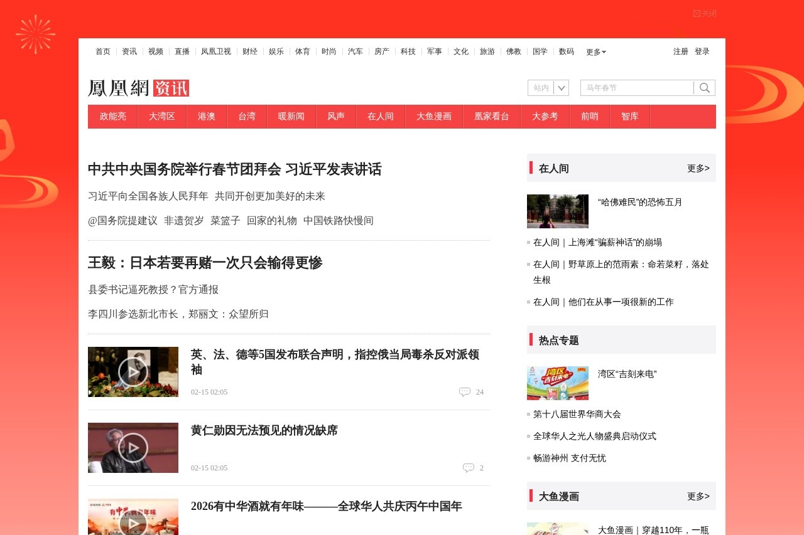Open 菜篮子 link
The width and height of the screenshot is (804, 535).
(x=225, y=221)
